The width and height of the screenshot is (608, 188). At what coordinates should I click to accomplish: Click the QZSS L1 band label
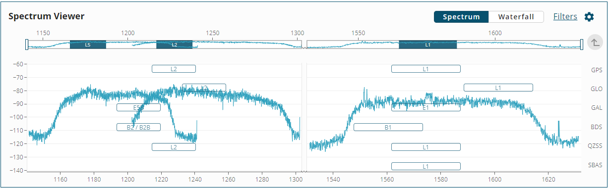point(426,147)
